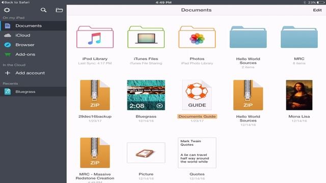Return with Back to Safari

(x=15, y=2)
